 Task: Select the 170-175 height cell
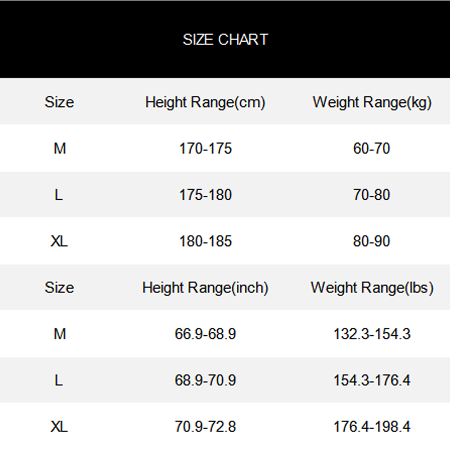[x=205, y=149]
